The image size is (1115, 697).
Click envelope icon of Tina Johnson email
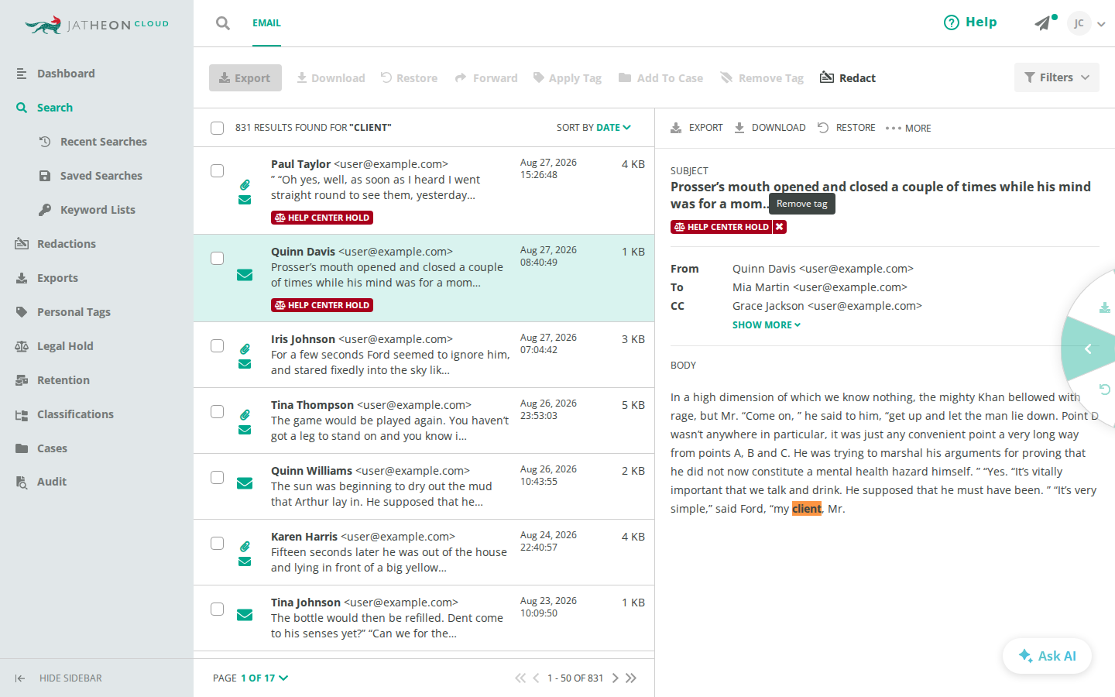(x=245, y=615)
